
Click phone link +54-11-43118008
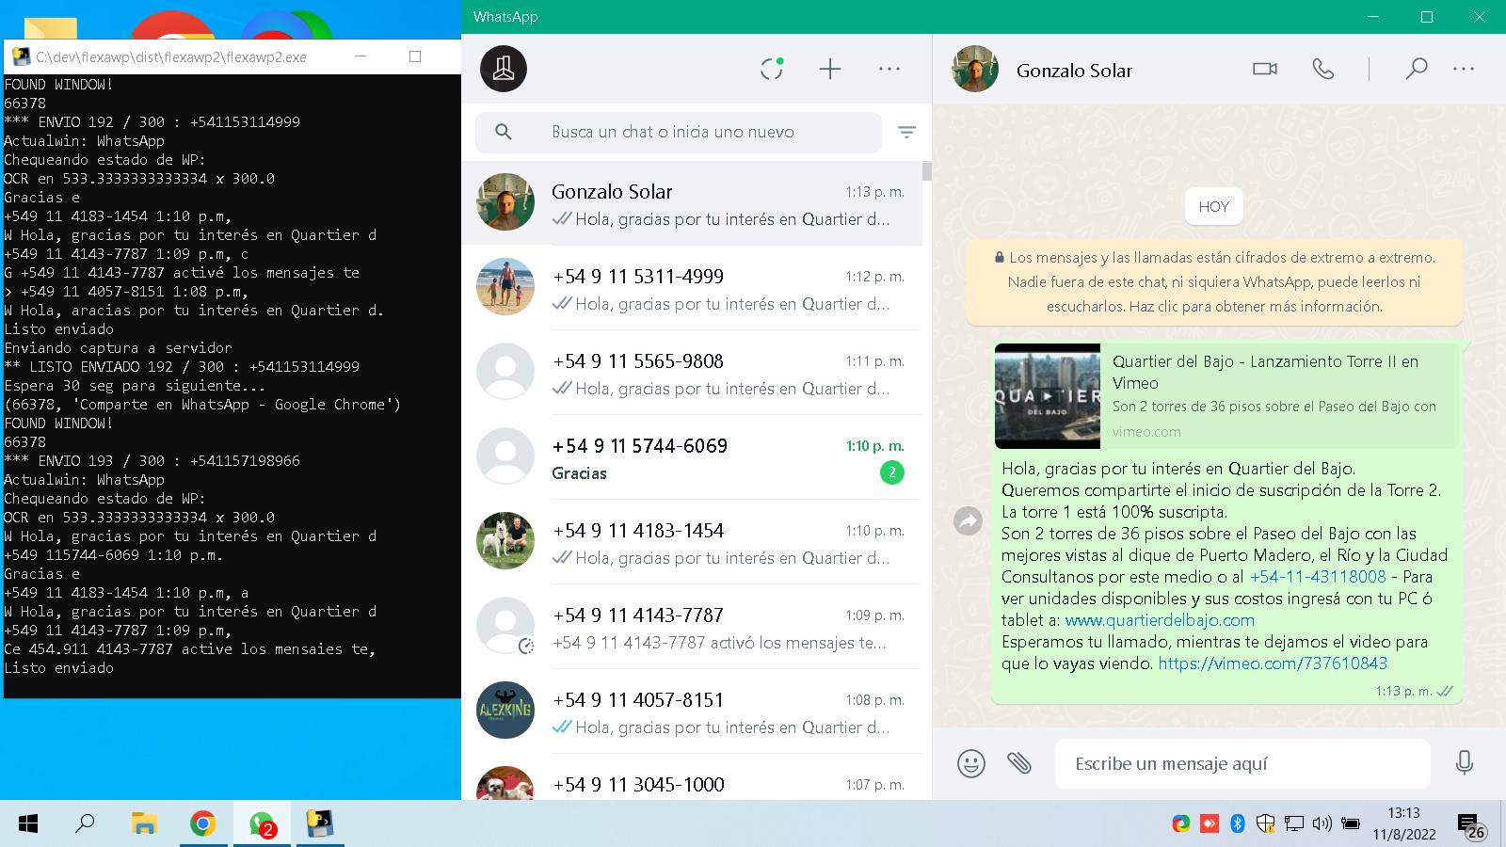click(1318, 576)
